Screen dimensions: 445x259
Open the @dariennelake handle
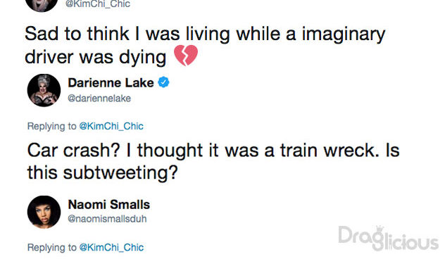coord(99,99)
